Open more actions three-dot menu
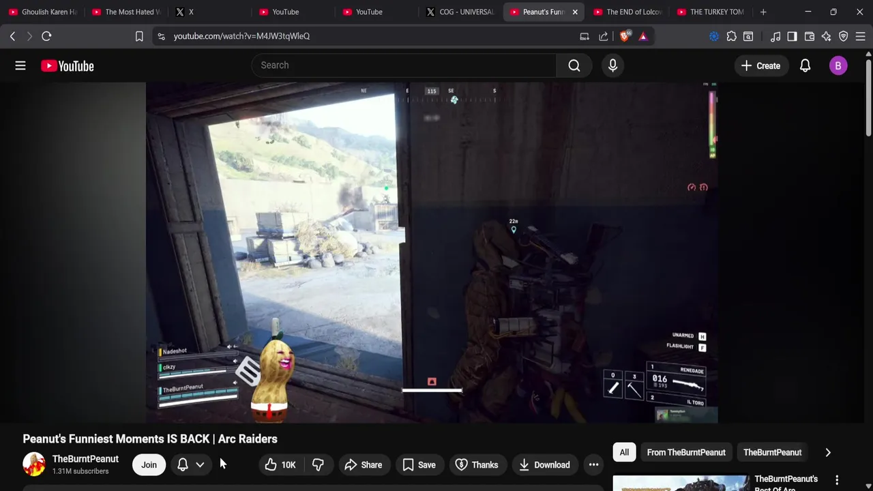 [x=593, y=465]
